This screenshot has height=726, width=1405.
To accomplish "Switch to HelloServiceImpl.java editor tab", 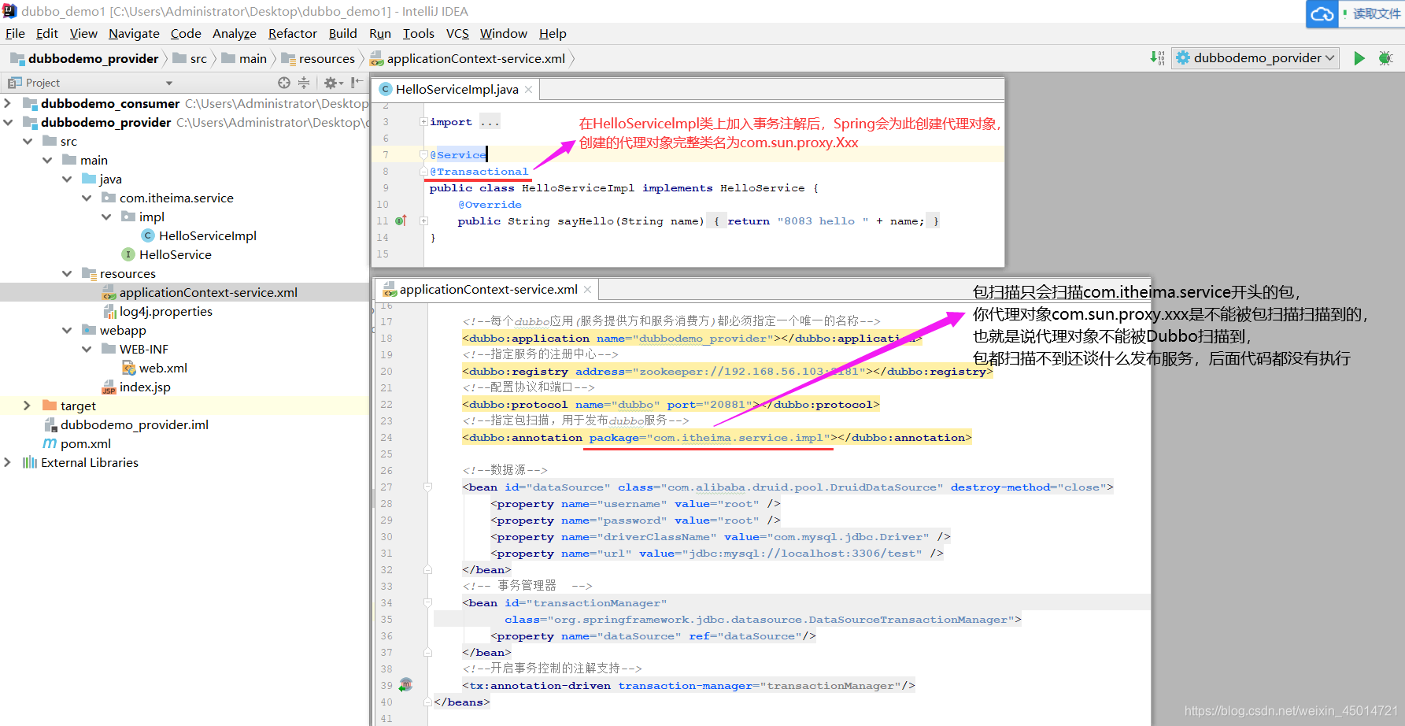I will click(x=457, y=89).
